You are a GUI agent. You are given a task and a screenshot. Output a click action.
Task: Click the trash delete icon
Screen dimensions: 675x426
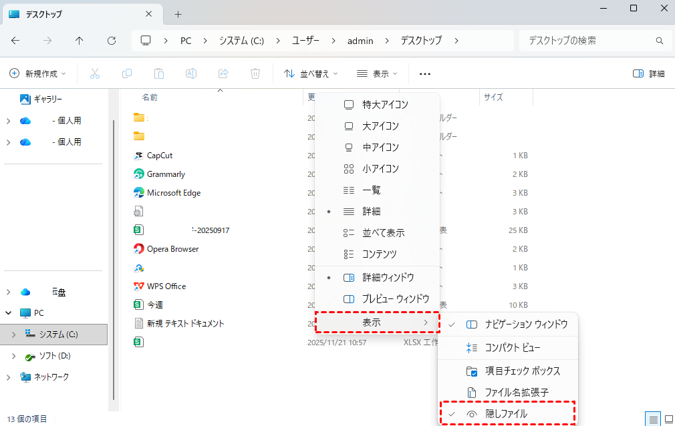point(255,73)
